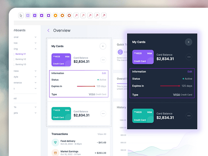
Task: Click the Food delivery transaction icon
Action: click(55, 142)
